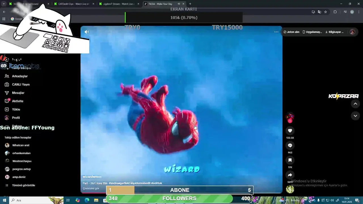Bookmark this page with star icon

click(x=326, y=12)
